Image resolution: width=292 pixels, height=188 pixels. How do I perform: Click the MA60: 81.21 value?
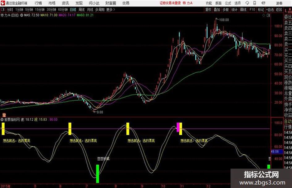coord(85,15)
